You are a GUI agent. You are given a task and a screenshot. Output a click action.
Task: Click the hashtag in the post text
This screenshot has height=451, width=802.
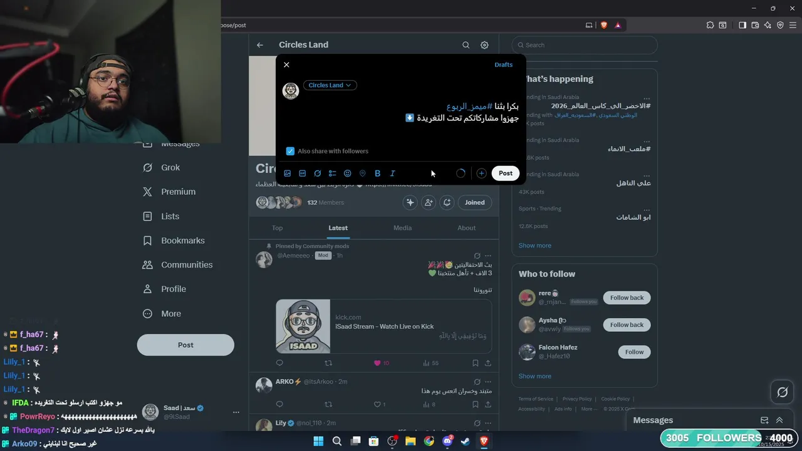[x=469, y=106]
